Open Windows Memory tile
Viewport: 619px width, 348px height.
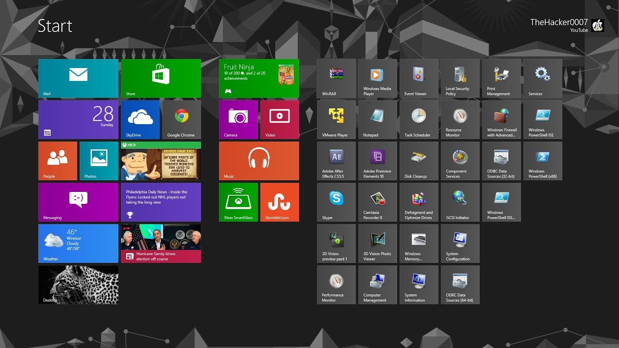419,244
